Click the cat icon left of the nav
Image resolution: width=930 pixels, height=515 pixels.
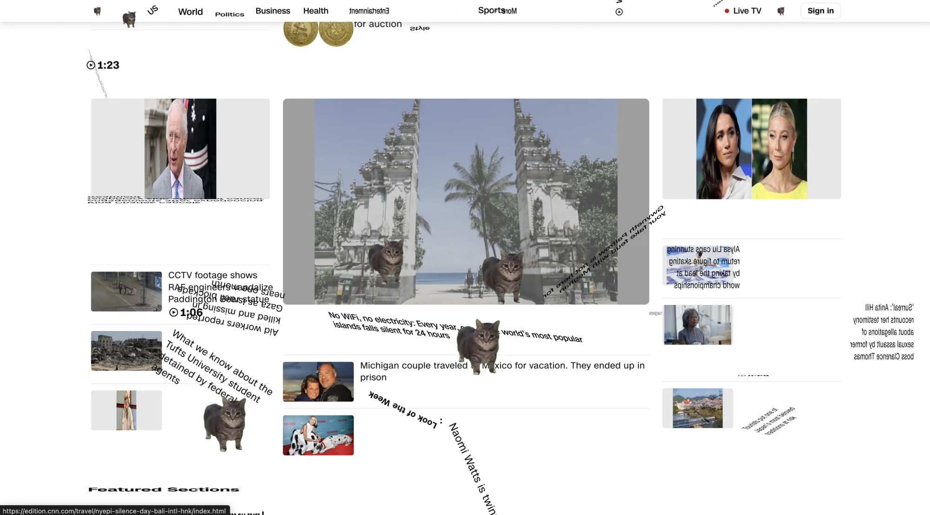[x=97, y=11]
